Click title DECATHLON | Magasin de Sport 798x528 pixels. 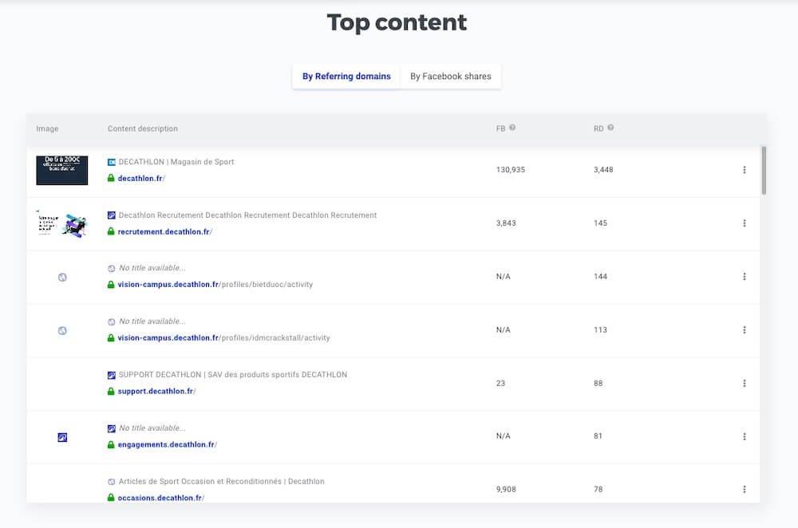click(176, 162)
